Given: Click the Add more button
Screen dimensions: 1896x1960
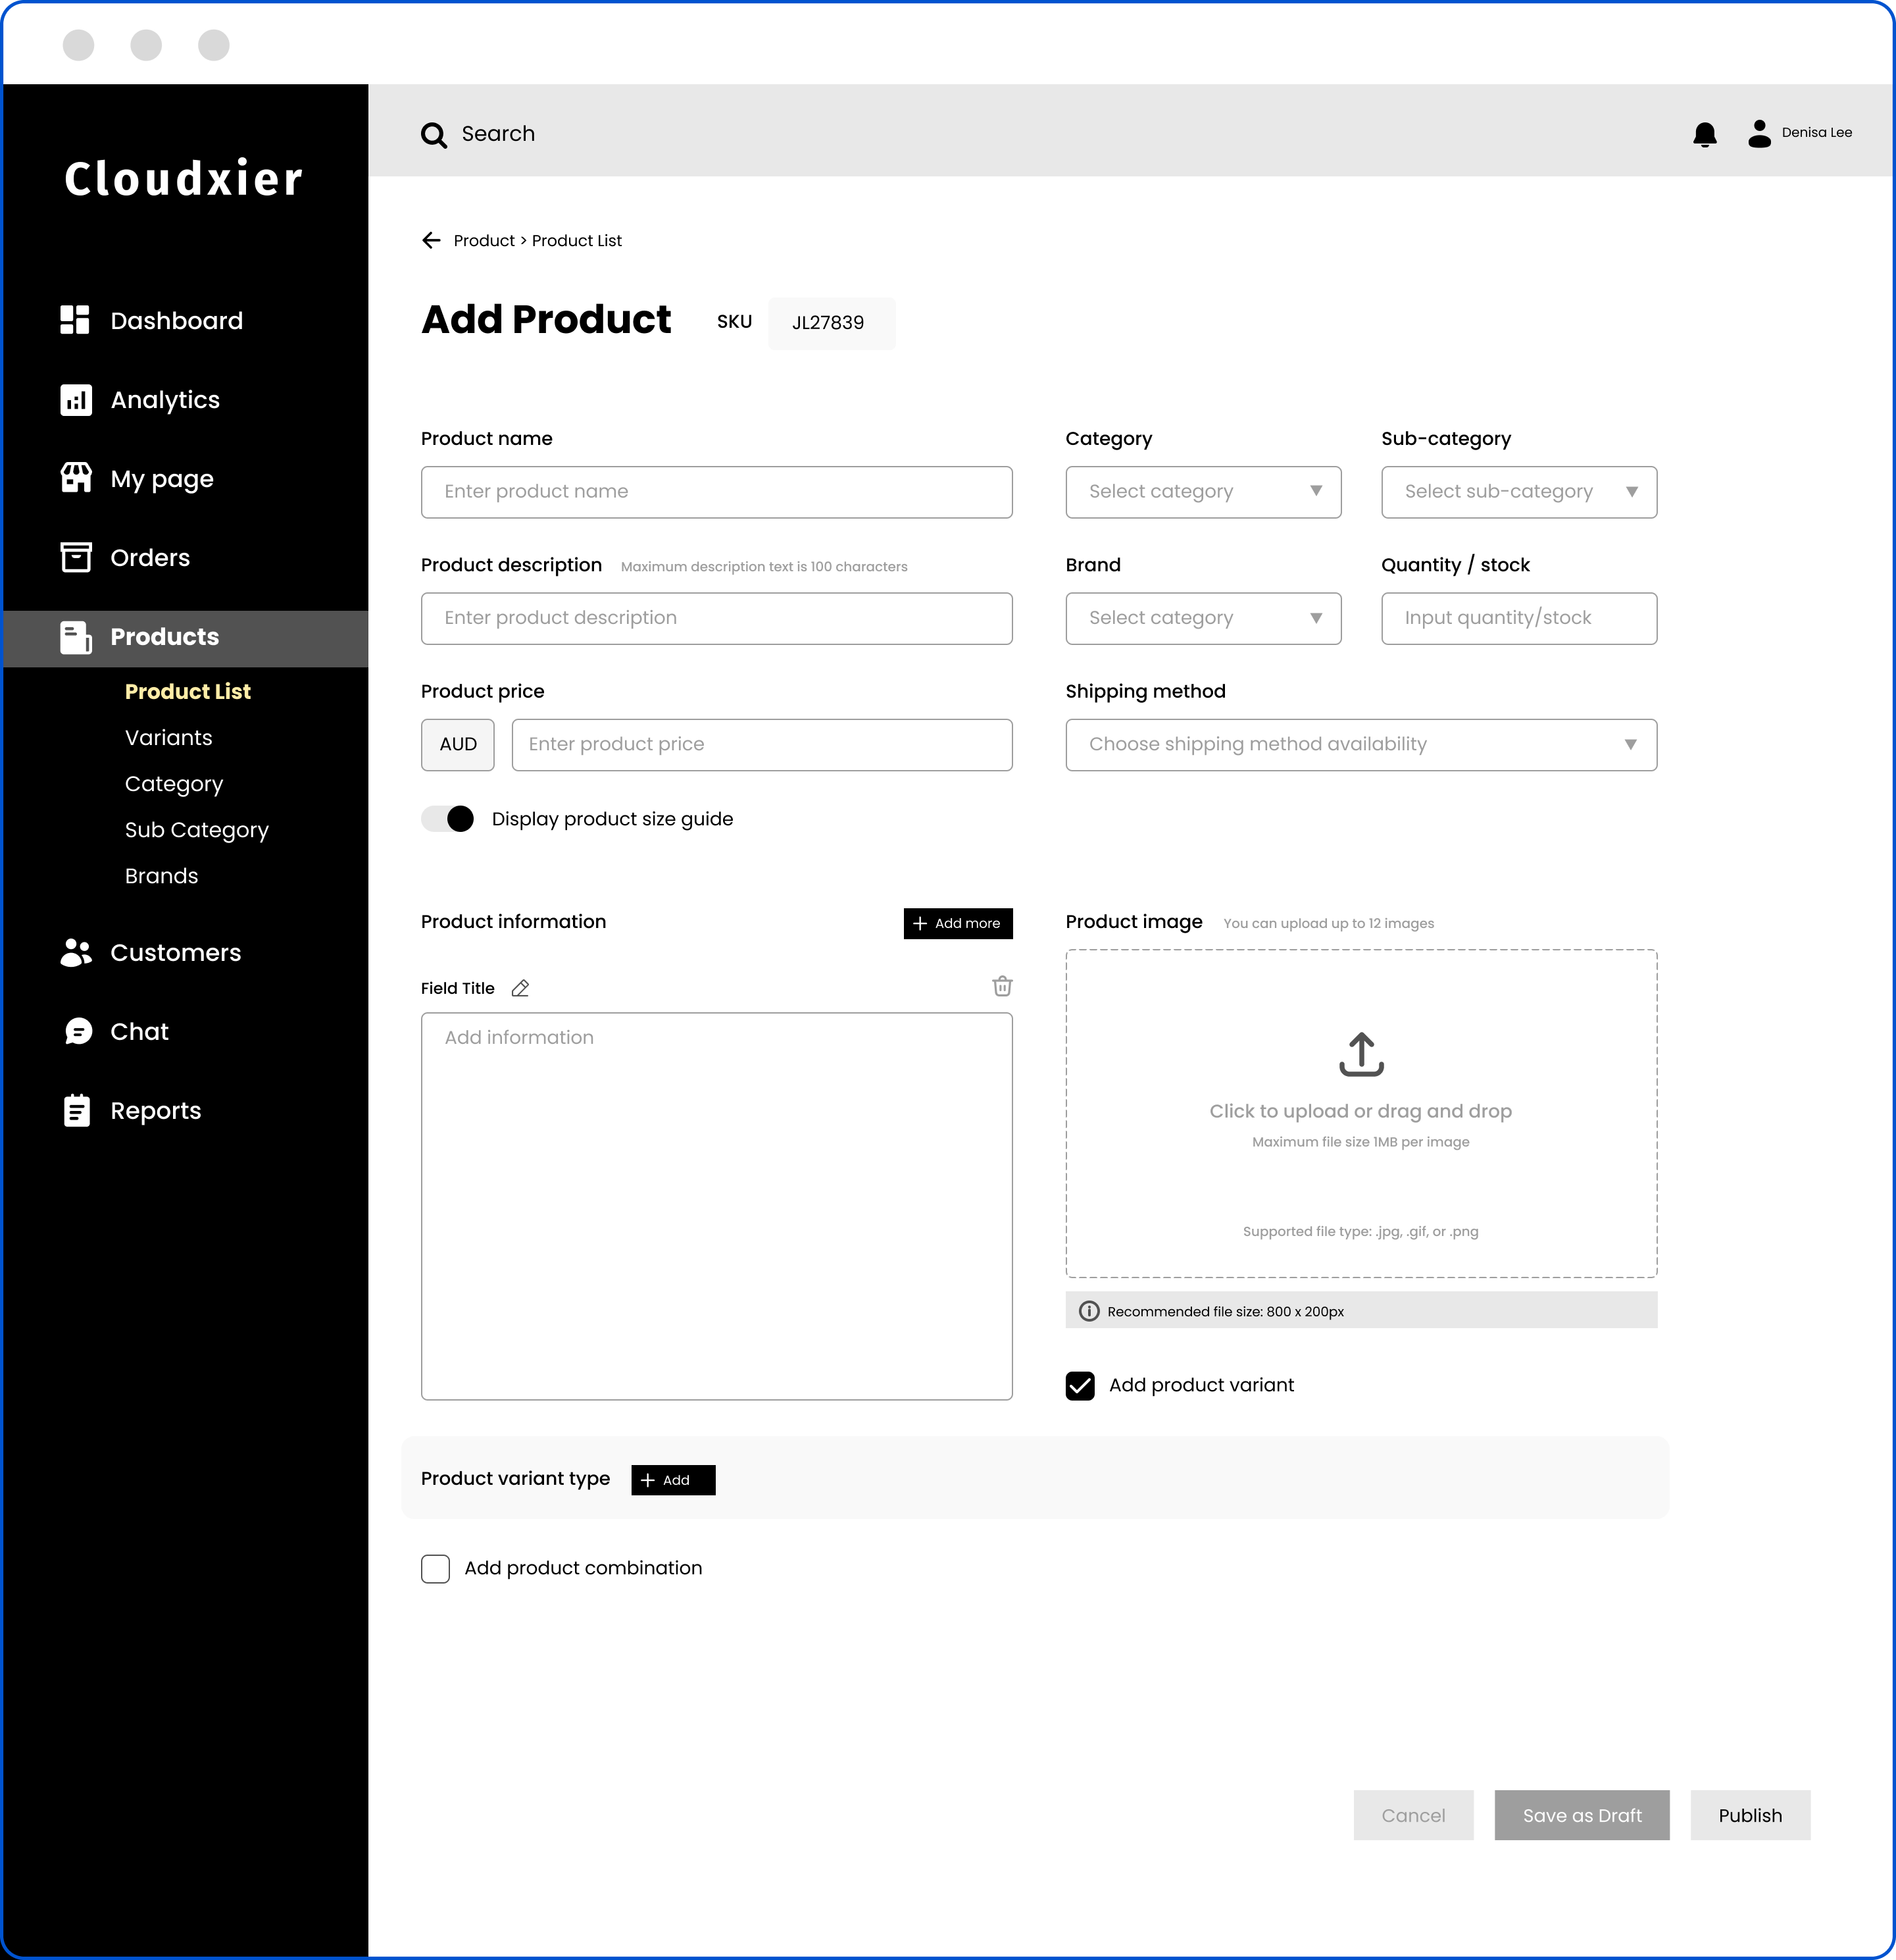Looking at the screenshot, I should point(957,923).
